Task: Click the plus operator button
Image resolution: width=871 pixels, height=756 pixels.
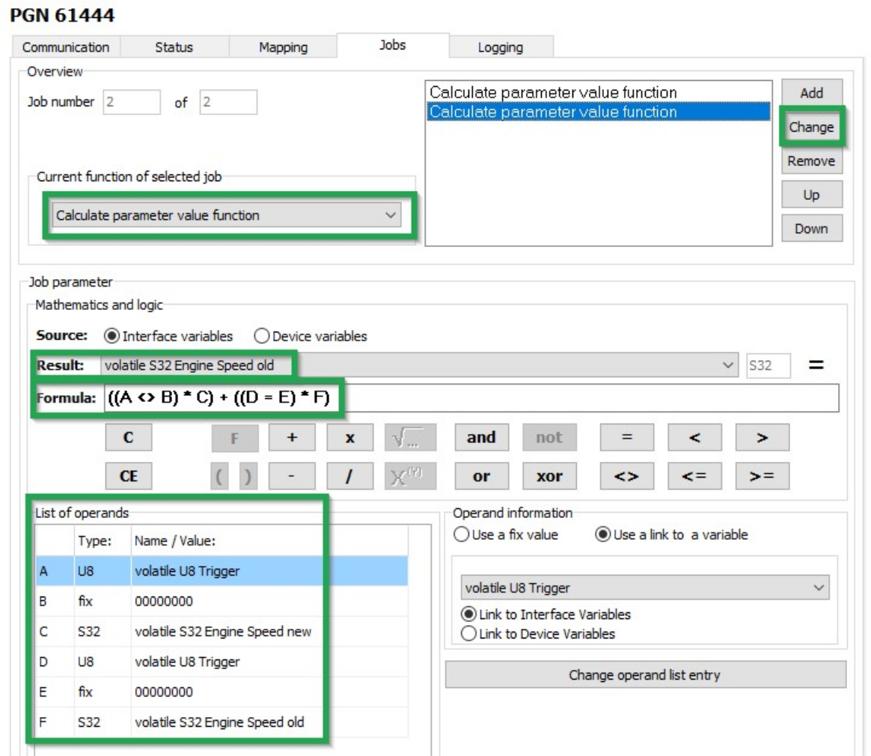Action: (x=291, y=438)
